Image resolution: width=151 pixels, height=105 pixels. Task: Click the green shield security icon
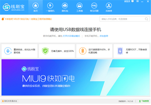[45, 51]
